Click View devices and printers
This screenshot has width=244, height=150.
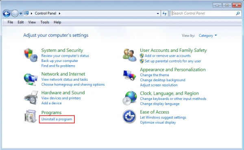(61, 98)
